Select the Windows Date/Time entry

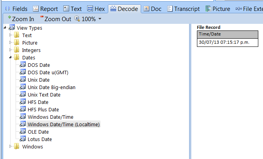(x=50, y=117)
